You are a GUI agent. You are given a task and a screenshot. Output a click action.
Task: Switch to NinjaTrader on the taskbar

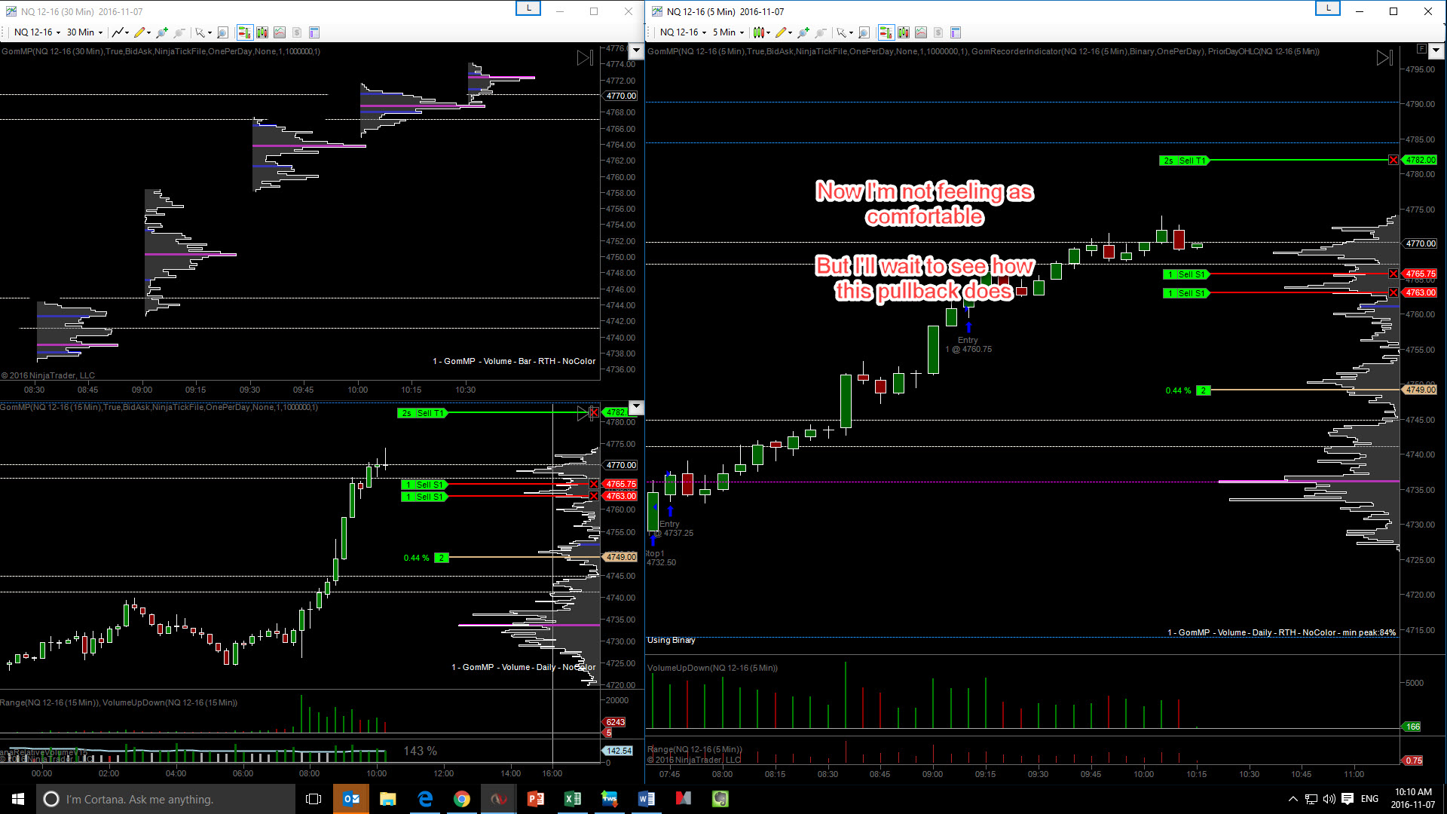click(499, 799)
